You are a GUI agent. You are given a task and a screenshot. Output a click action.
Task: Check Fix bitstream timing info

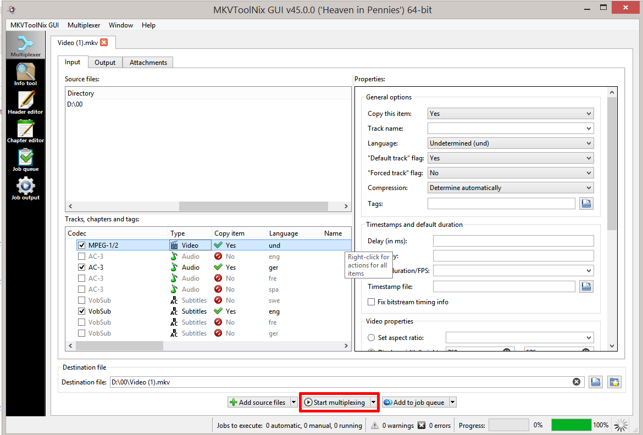tap(371, 302)
